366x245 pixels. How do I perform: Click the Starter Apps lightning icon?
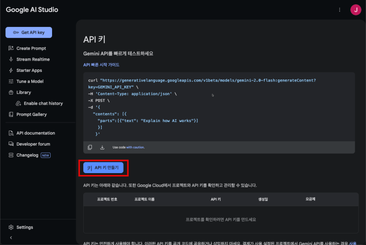click(x=11, y=70)
